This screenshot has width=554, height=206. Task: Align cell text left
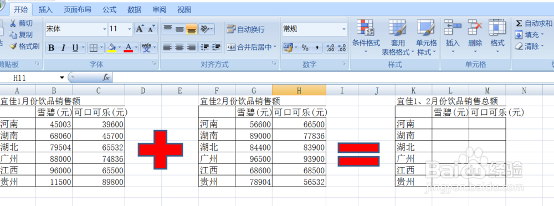click(x=168, y=47)
